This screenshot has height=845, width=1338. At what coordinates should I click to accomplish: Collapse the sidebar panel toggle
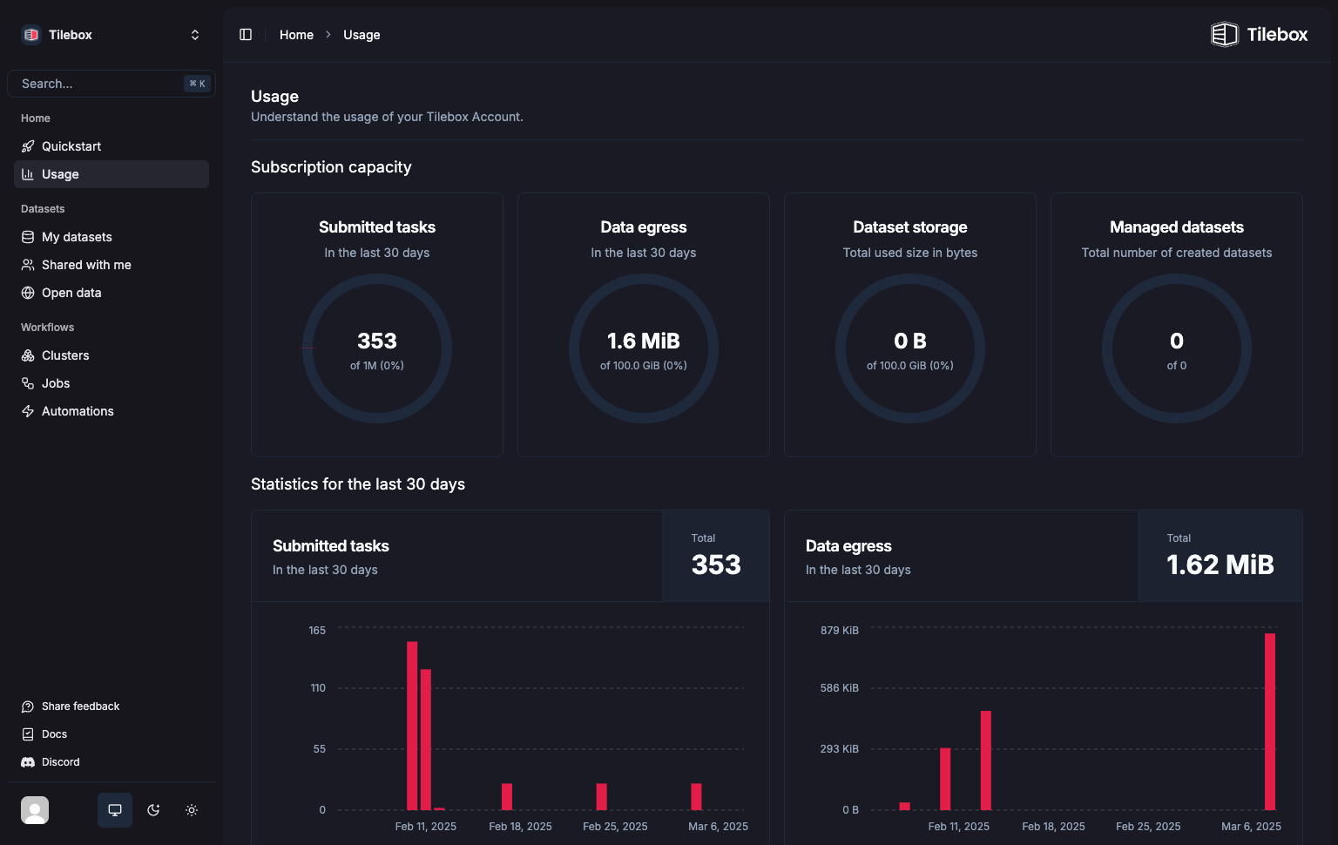click(x=246, y=35)
